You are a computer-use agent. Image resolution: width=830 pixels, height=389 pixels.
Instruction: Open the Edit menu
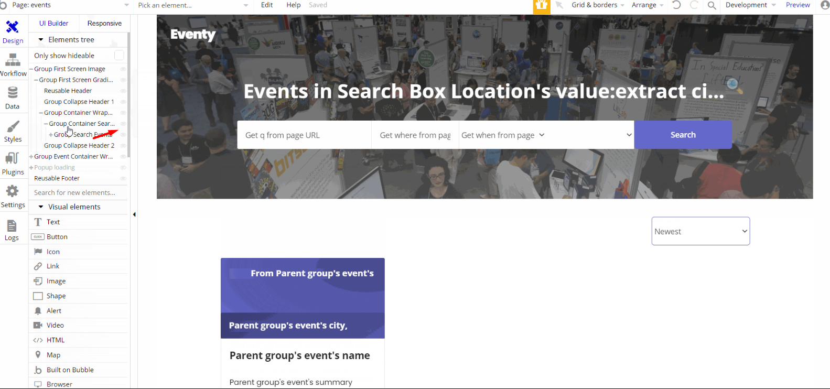pyautogui.click(x=267, y=5)
